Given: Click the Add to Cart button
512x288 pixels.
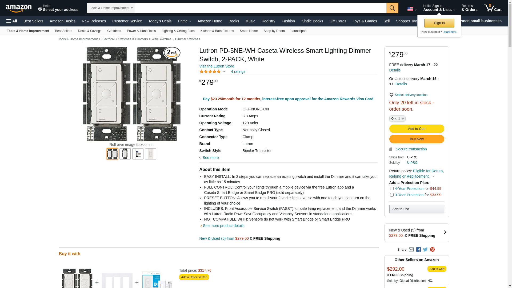Looking at the screenshot, I should coord(417,129).
